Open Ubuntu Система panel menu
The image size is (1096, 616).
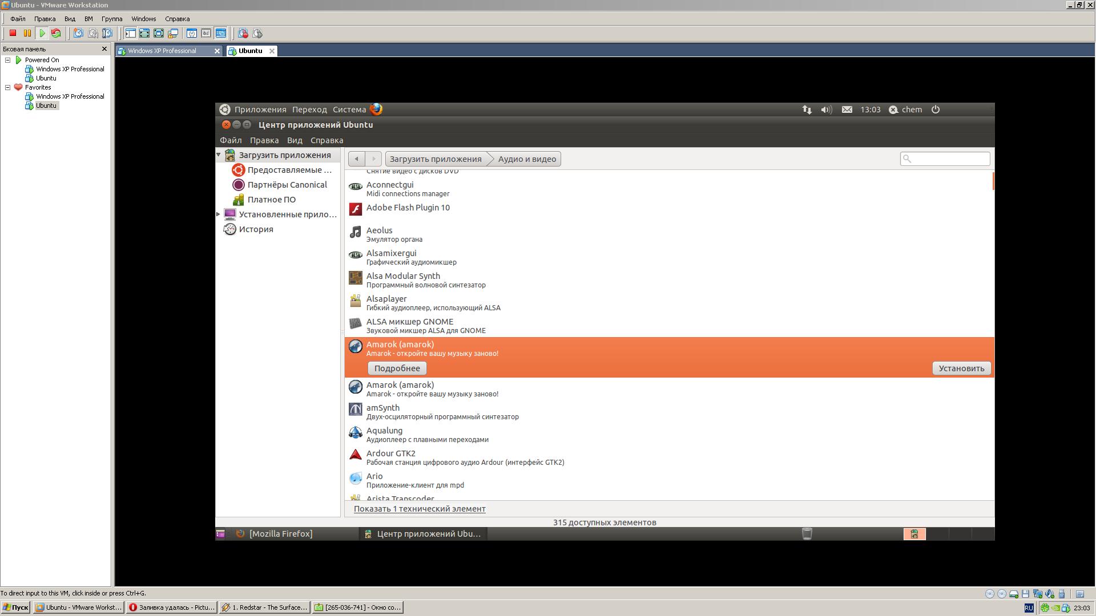[x=349, y=110]
